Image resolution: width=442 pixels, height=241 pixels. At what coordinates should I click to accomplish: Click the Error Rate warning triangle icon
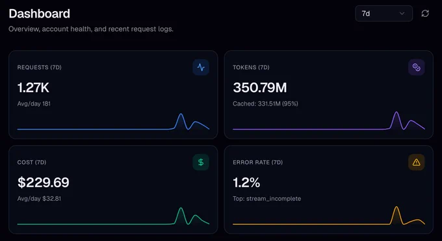[417, 162]
